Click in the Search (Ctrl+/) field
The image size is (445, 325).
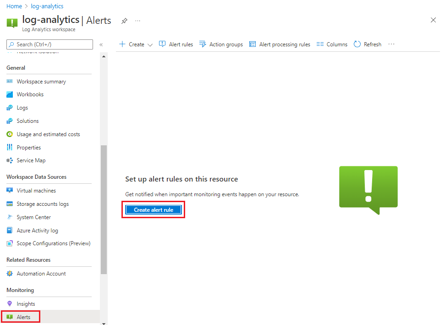pyautogui.click(x=49, y=44)
